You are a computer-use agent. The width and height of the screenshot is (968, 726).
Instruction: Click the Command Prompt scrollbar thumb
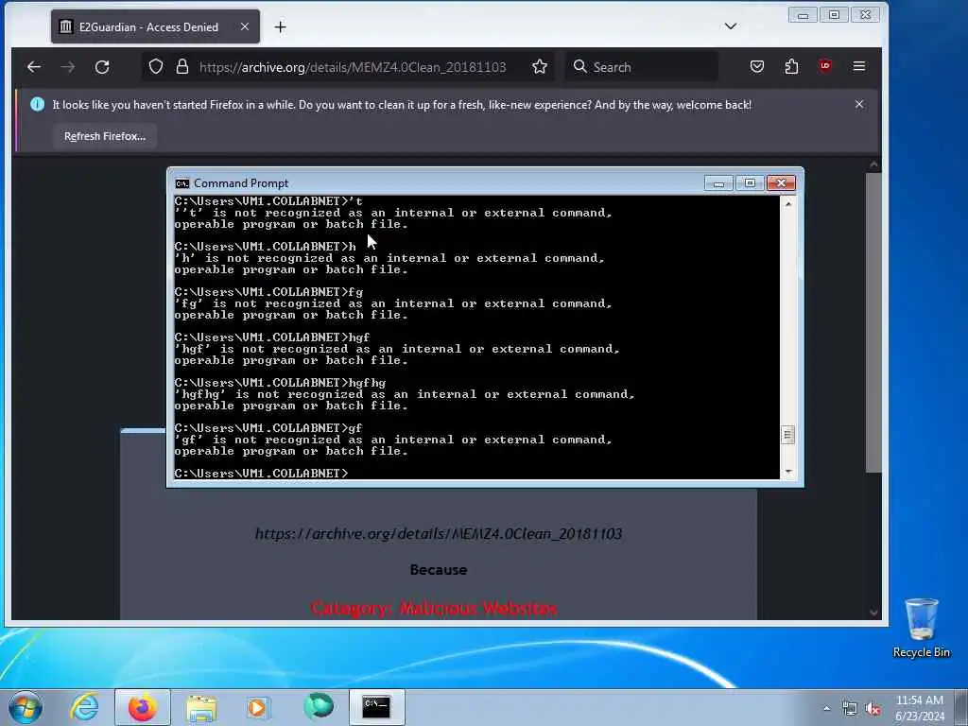click(787, 435)
